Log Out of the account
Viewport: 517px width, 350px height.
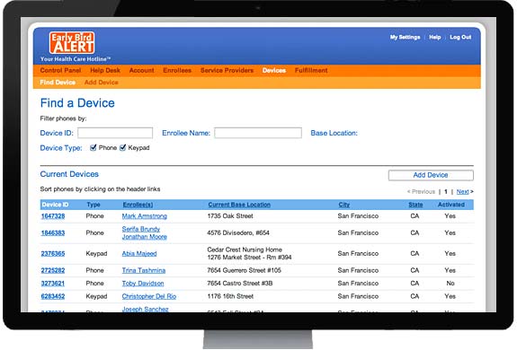click(x=460, y=37)
